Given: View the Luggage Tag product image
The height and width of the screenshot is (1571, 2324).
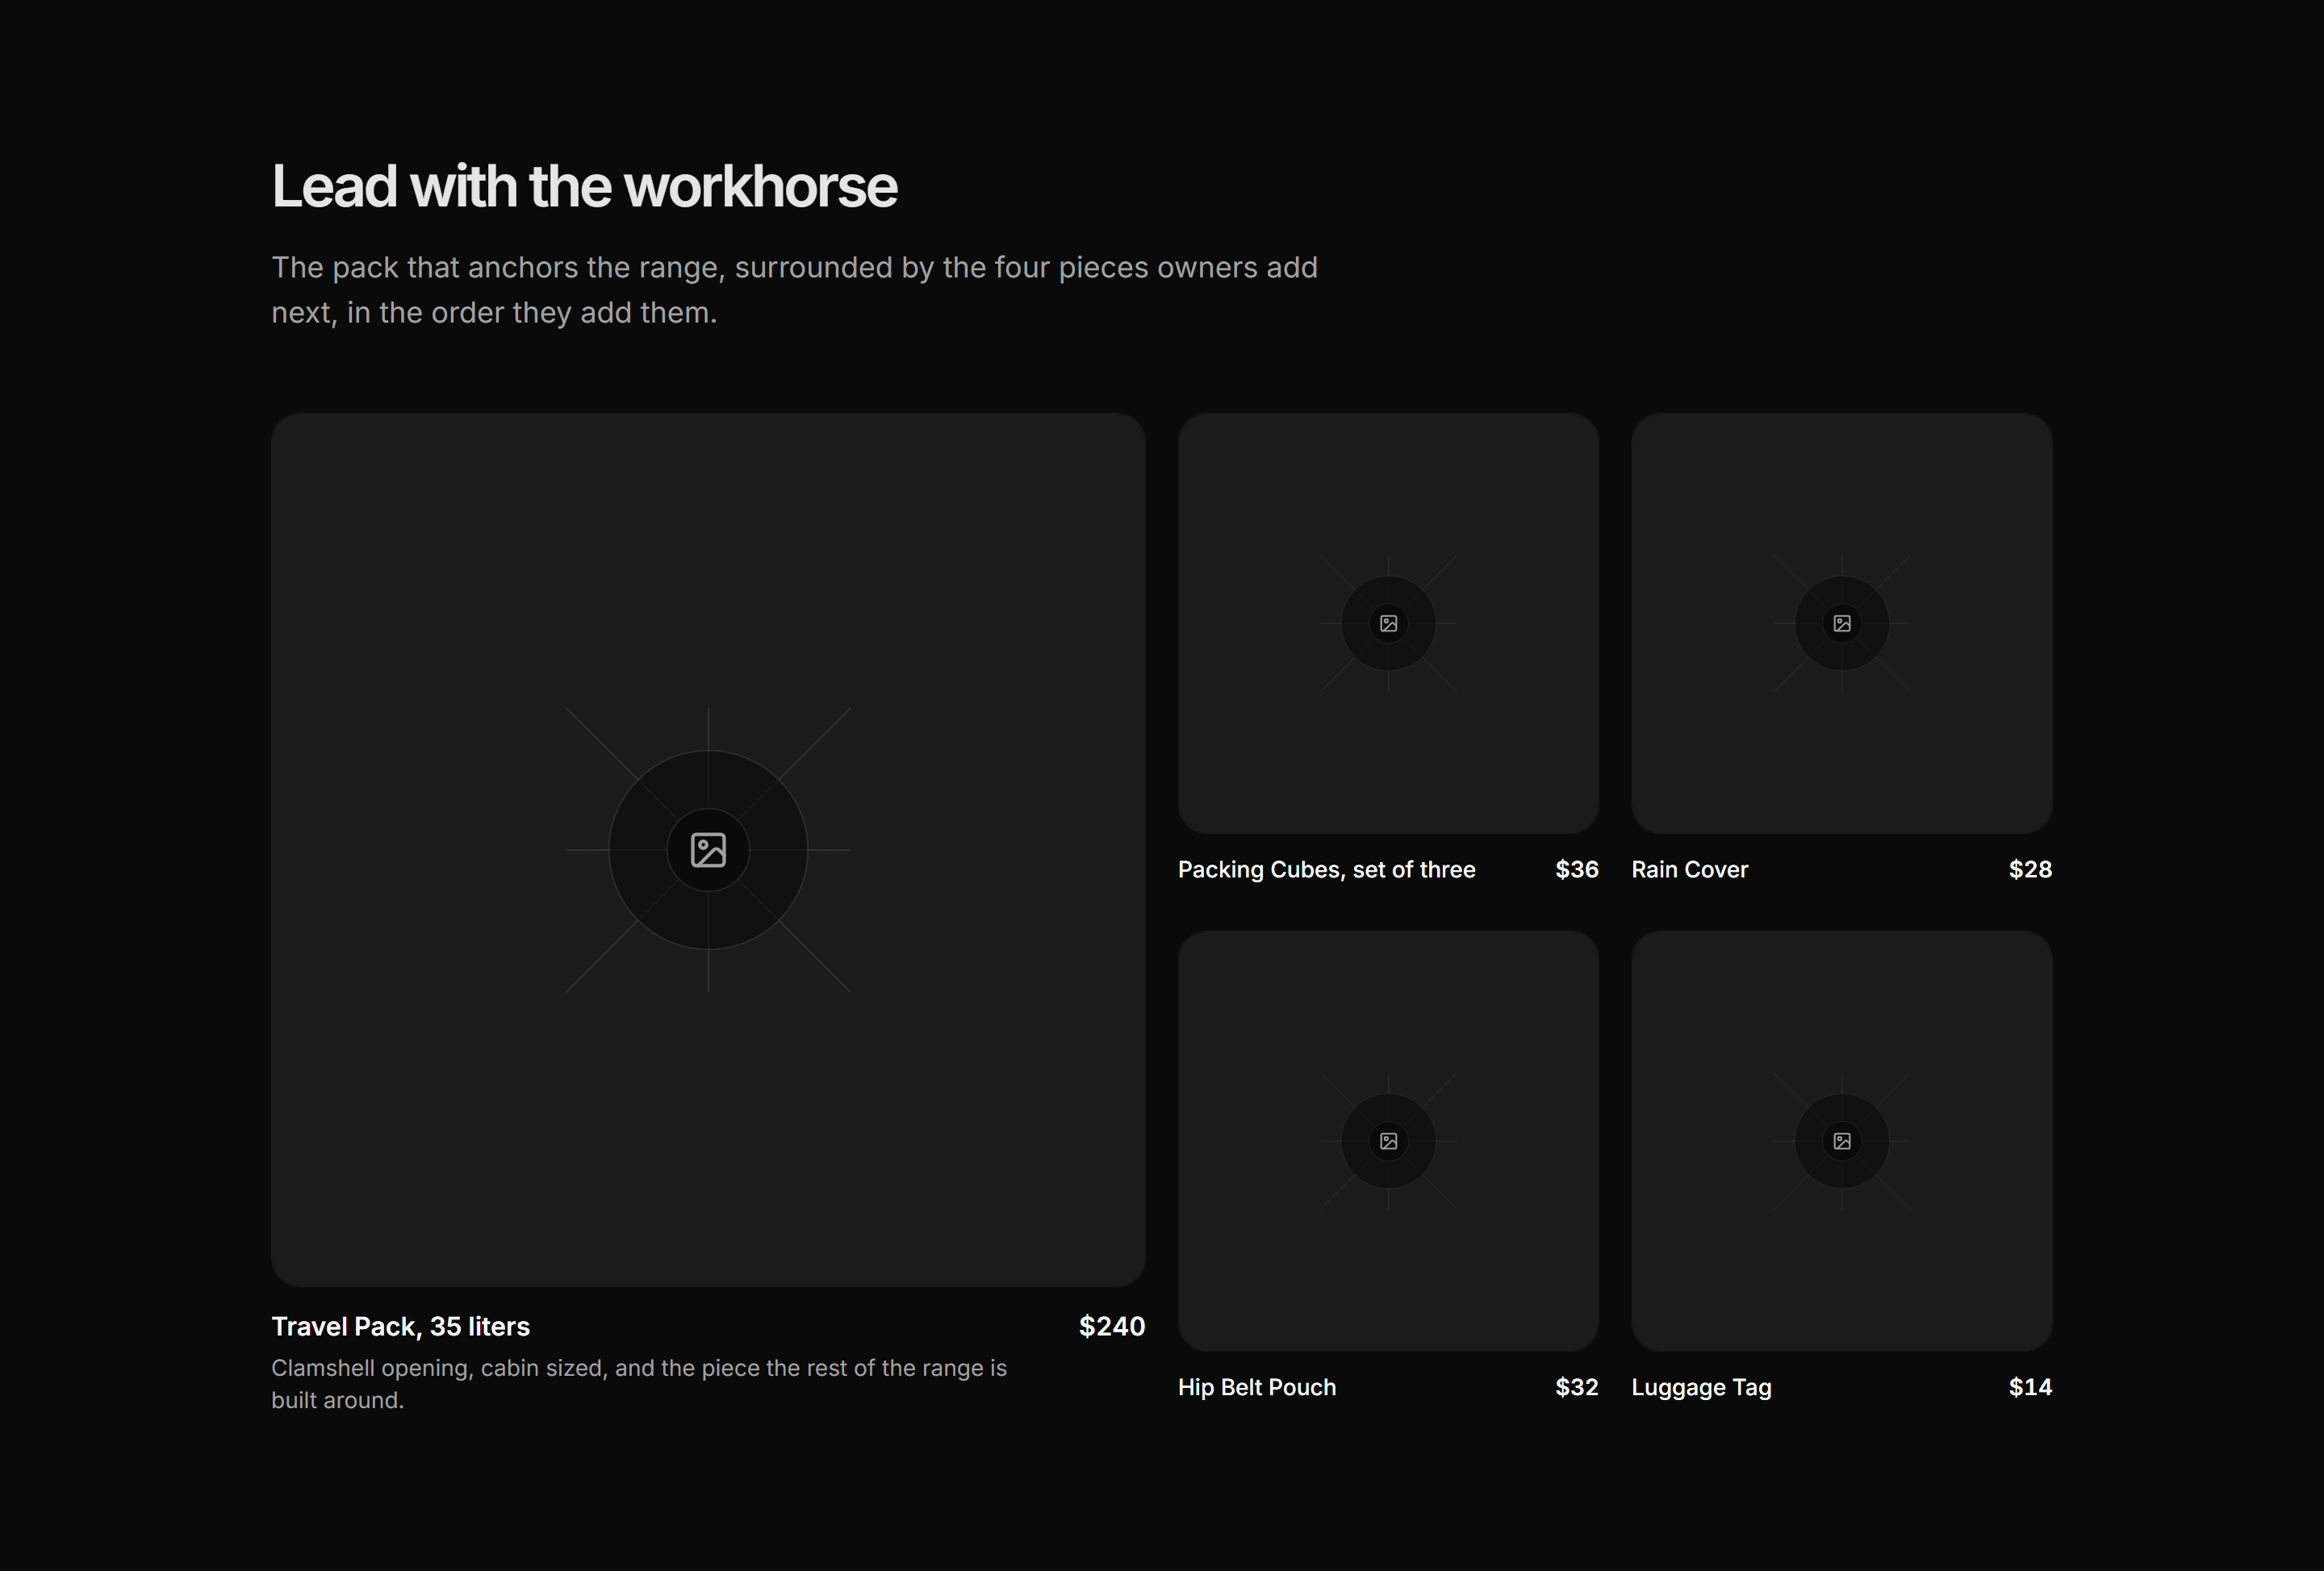Looking at the screenshot, I should click(1842, 1141).
